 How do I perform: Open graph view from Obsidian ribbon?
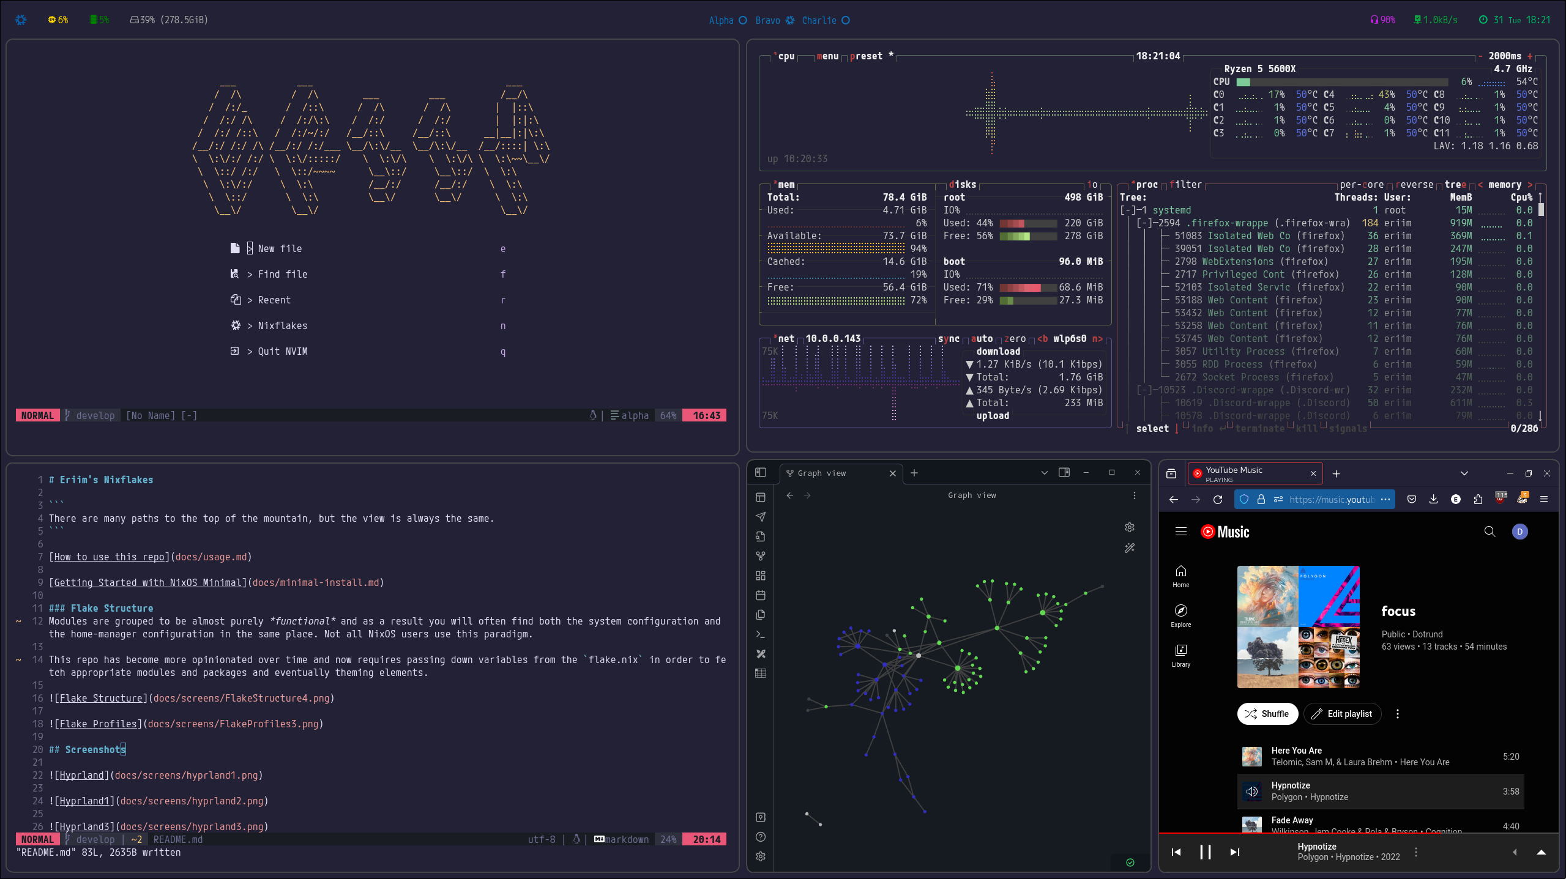click(x=761, y=556)
